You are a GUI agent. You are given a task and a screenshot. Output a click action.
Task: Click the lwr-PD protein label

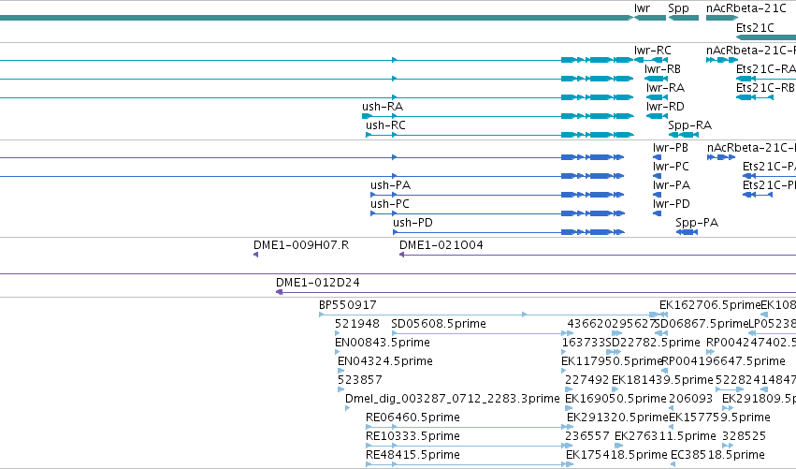671,204
